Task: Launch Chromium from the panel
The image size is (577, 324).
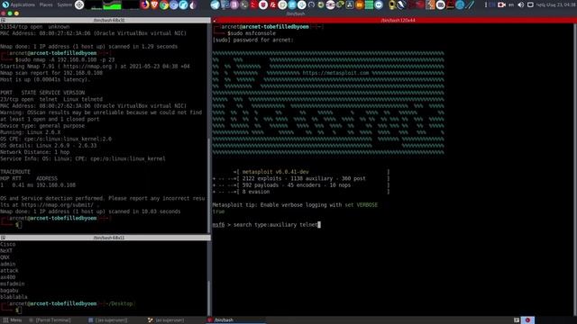Action: tap(174, 4)
